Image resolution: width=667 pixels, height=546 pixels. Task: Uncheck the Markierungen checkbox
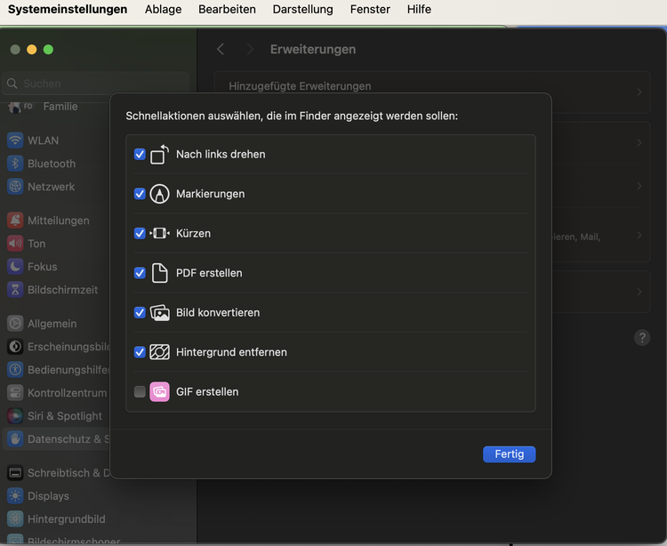[x=140, y=194]
